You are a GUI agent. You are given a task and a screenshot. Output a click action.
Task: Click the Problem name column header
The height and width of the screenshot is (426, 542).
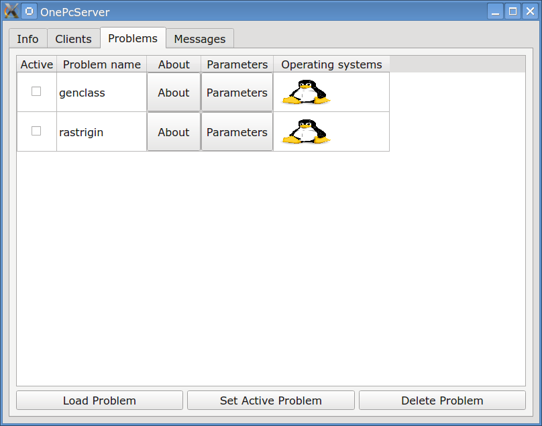[101, 64]
